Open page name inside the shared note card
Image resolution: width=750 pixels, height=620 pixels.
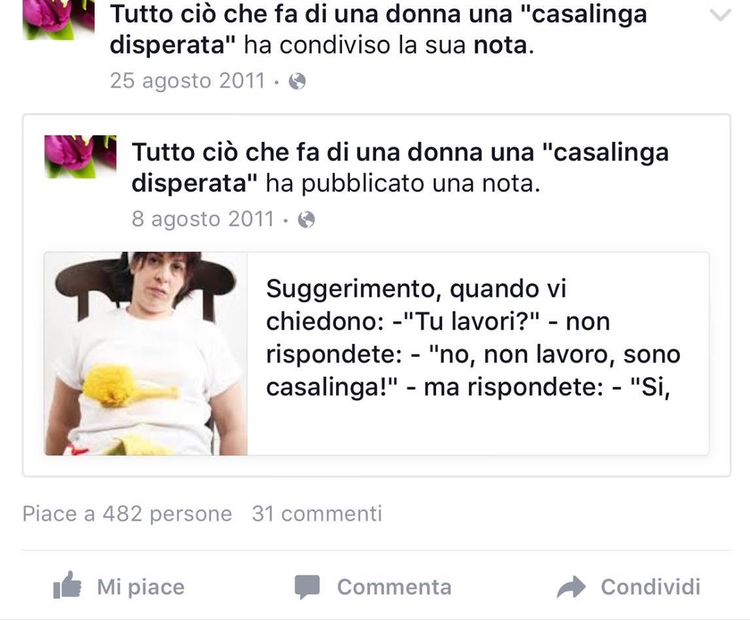[400, 167]
